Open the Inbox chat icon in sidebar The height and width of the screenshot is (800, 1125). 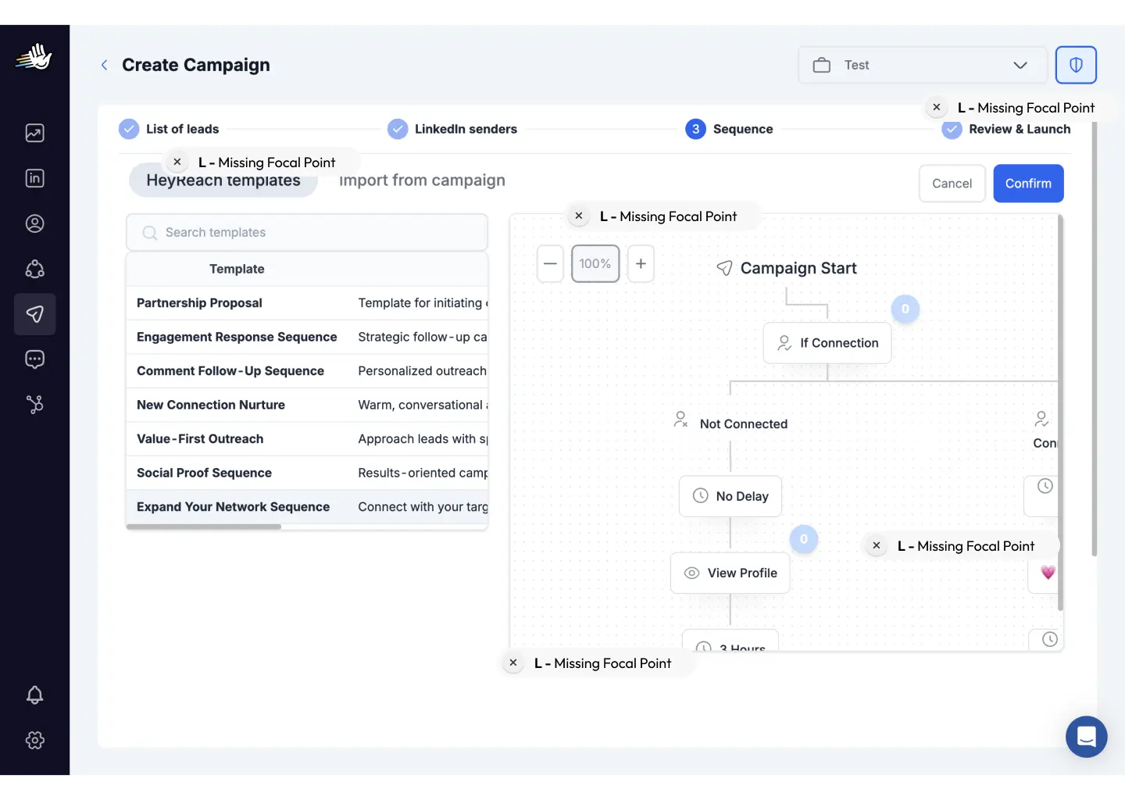click(34, 359)
